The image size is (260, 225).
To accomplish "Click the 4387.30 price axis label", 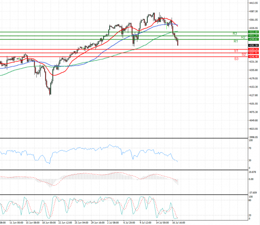I will coord(253,11).
